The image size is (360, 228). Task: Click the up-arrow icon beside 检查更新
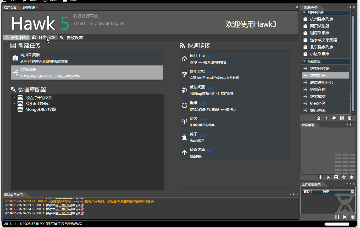point(185,153)
